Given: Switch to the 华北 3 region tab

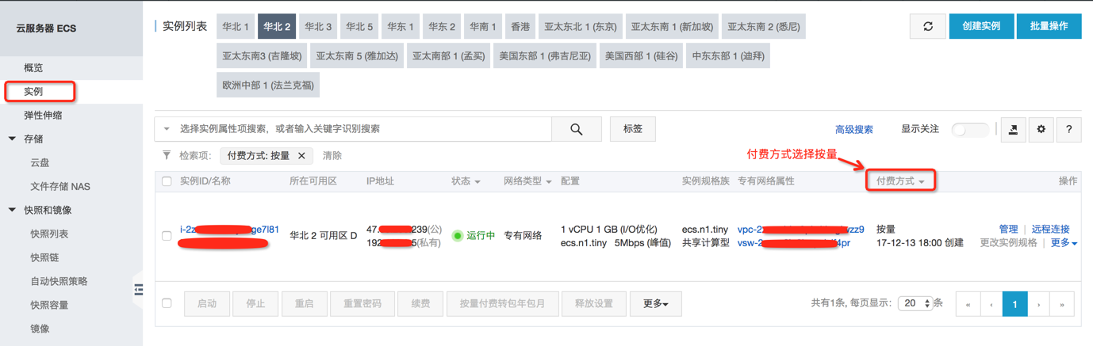Looking at the screenshot, I should tap(318, 26).
